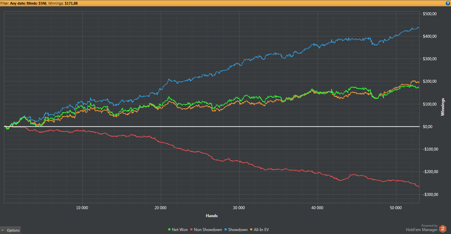This screenshot has height=234, width=451.
Task: Click the Blinds: $5NL filter text
Action: coord(37,3)
